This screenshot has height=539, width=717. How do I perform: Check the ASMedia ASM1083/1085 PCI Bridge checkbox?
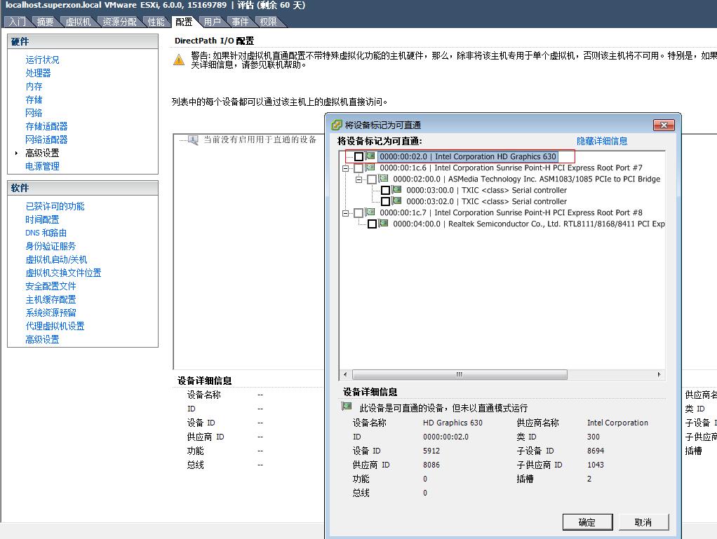point(373,179)
